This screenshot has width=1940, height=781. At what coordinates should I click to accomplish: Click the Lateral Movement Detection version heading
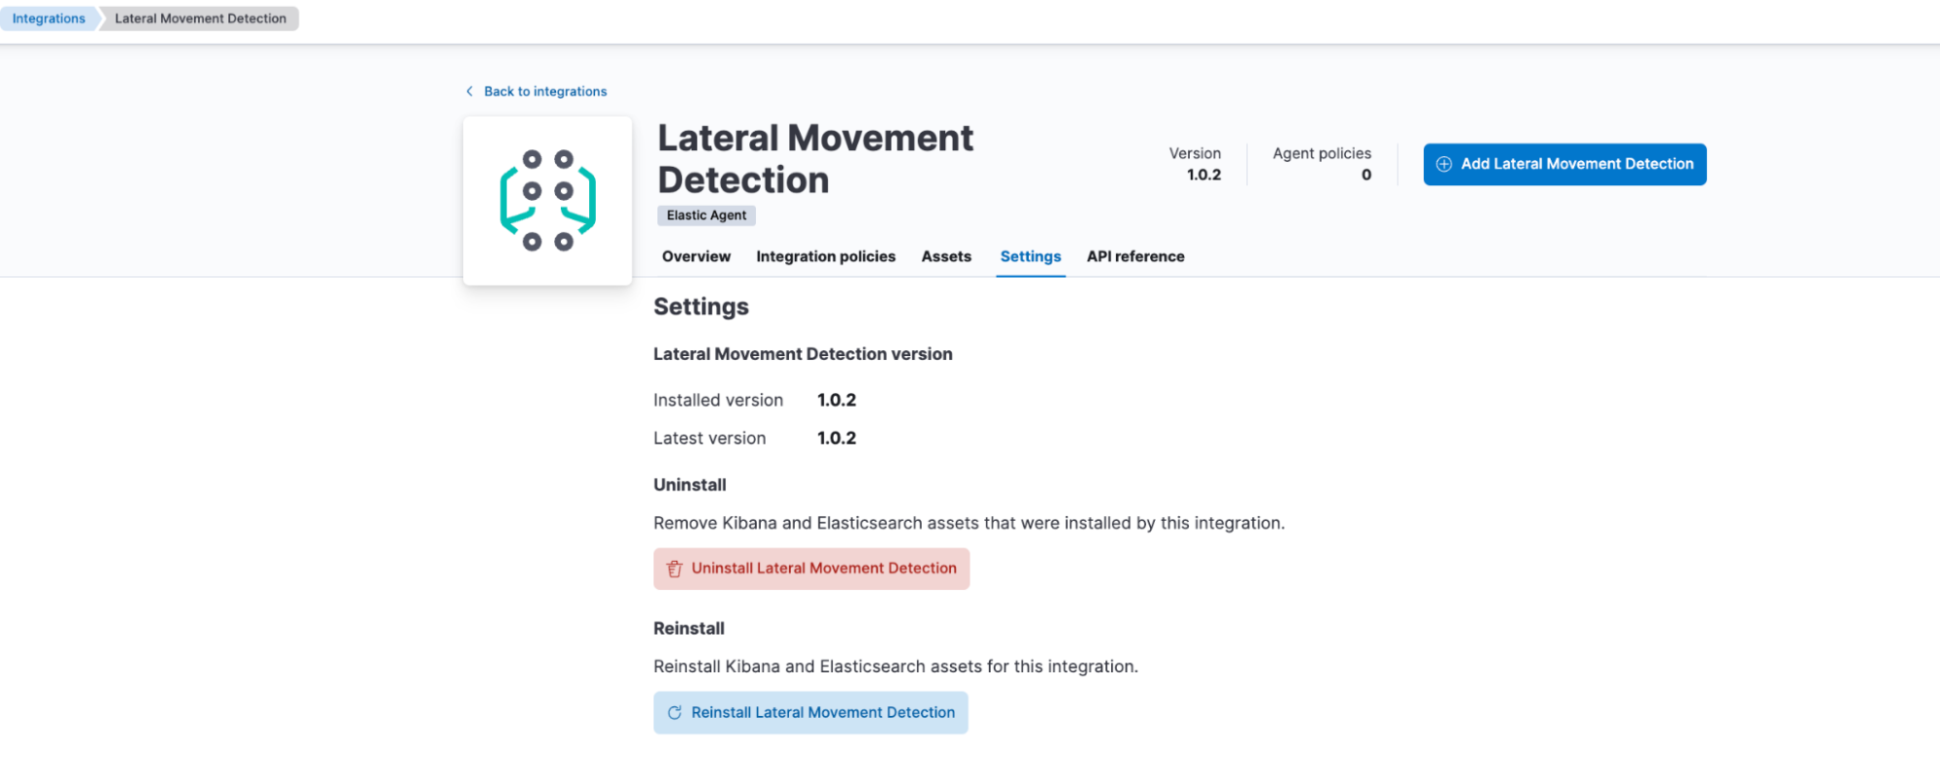tap(803, 354)
